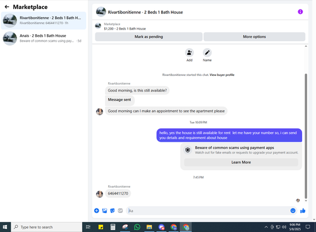The image size is (316, 232).
Task: Click Learn More on scam warning
Action: [241, 162]
